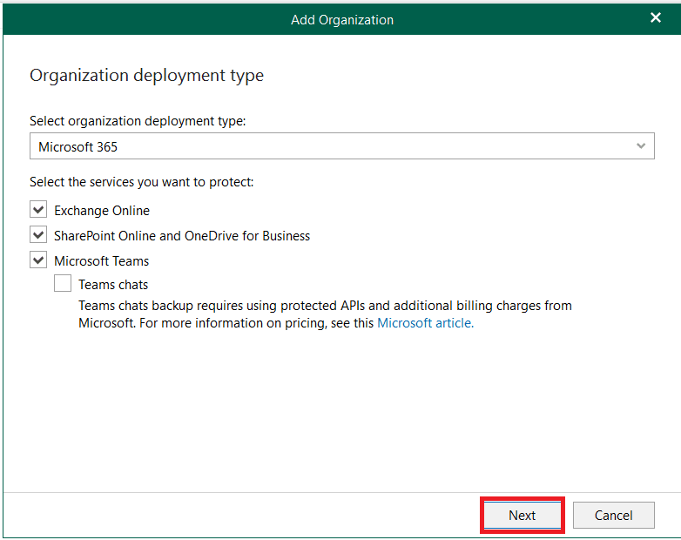Toggle SharePoint Online and OneDrive for Business checkbox
This screenshot has height=540, width=681.
pos(38,235)
